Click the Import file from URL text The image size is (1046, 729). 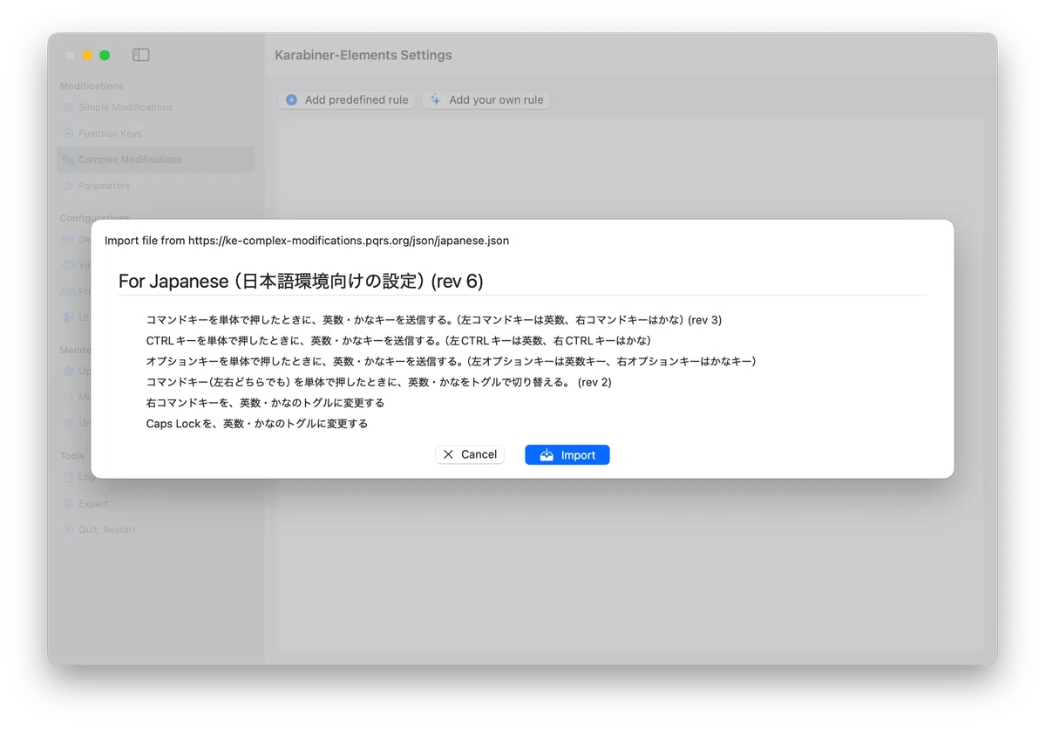(307, 240)
